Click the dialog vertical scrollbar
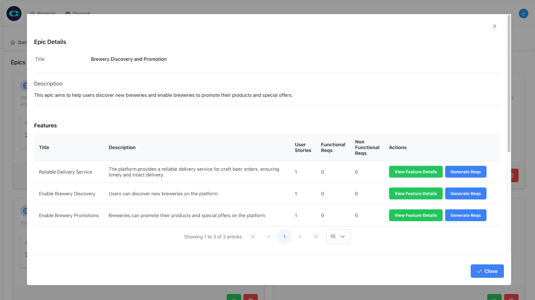This screenshot has height=300, width=535. click(x=509, y=84)
